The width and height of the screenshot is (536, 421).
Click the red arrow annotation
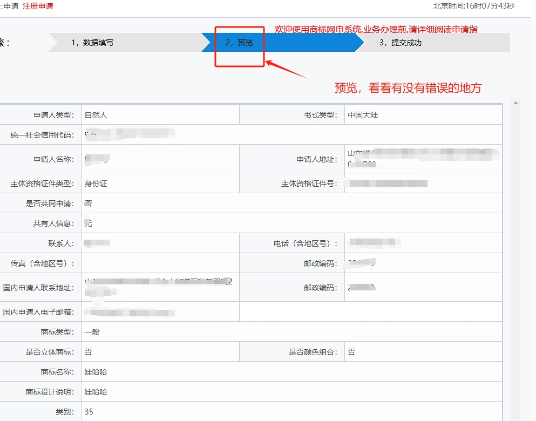(x=286, y=70)
